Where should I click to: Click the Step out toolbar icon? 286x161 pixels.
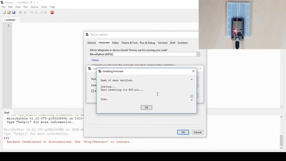41,13
